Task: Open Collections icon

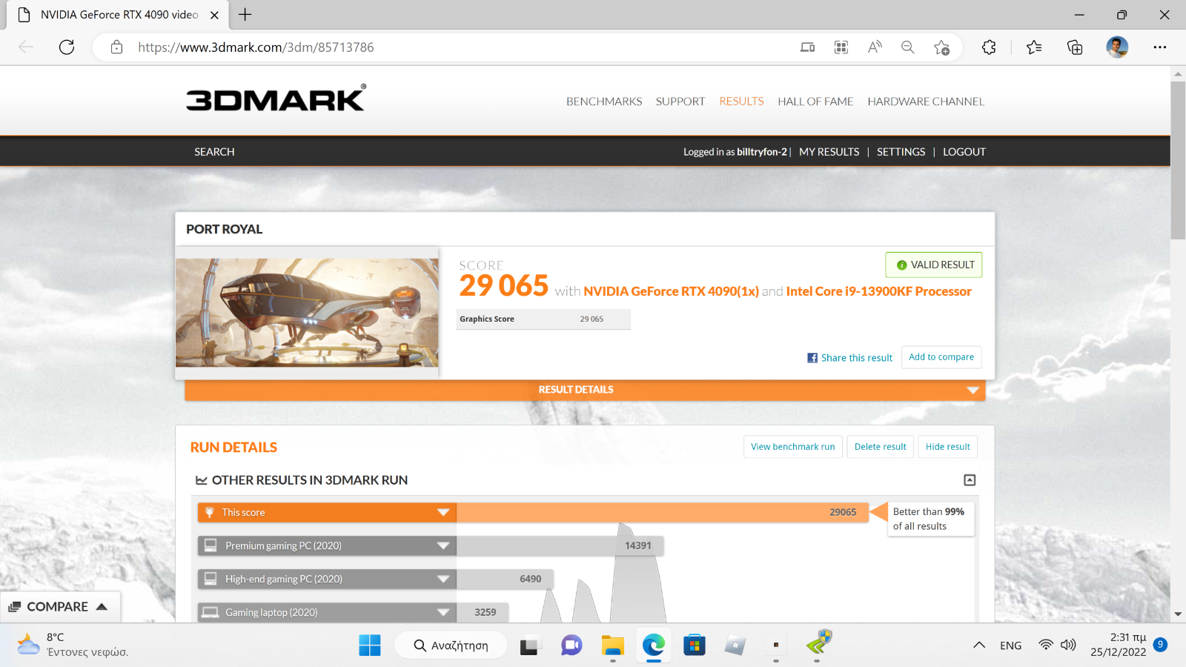Action: pyautogui.click(x=1075, y=47)
